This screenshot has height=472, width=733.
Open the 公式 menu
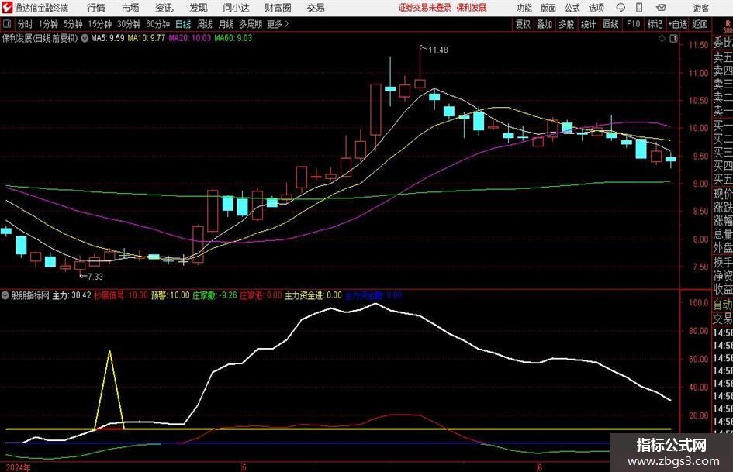coord(572,8)
